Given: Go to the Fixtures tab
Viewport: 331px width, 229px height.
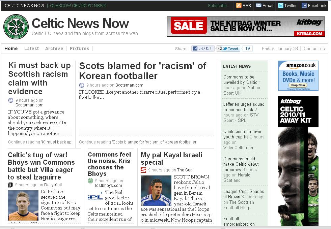Looking at the screenshot, I should tap(79, 48).
